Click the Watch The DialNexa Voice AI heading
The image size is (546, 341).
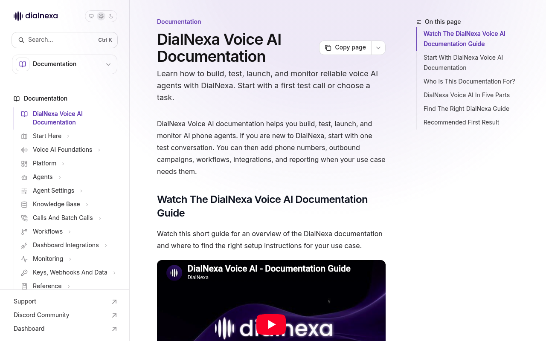(x=262, y=206)
